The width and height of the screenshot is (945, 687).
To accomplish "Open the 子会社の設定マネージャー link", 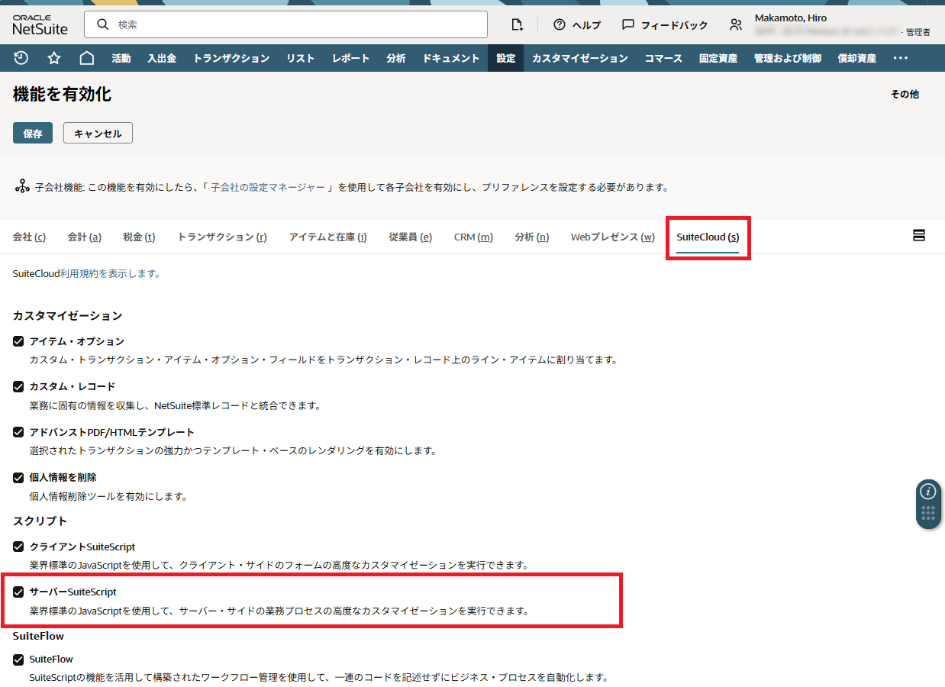I will pyautogui.click(x=268, y=187).
